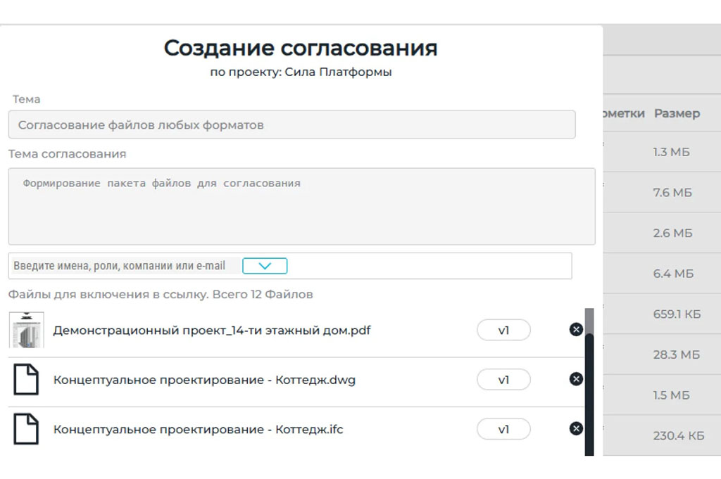721x479 pixels.
Task: Sort by the Размер column header
Action: (677, 113)
